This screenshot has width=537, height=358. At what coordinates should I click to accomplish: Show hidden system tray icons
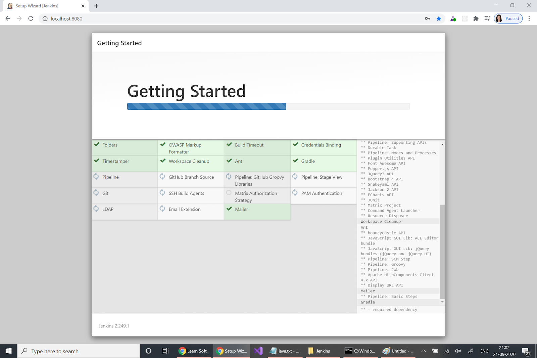point(424,351)
